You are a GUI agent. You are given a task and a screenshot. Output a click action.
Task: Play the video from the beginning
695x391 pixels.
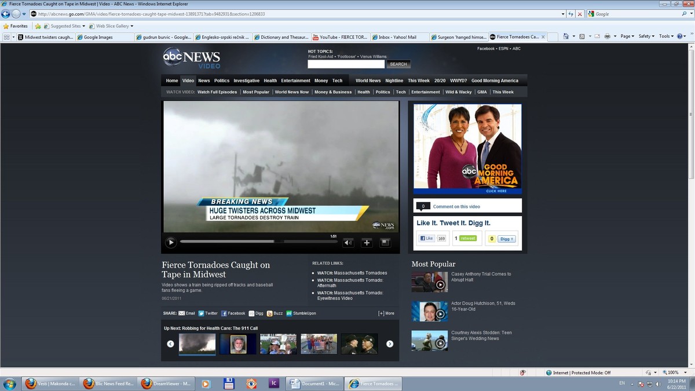pos(171,242)
